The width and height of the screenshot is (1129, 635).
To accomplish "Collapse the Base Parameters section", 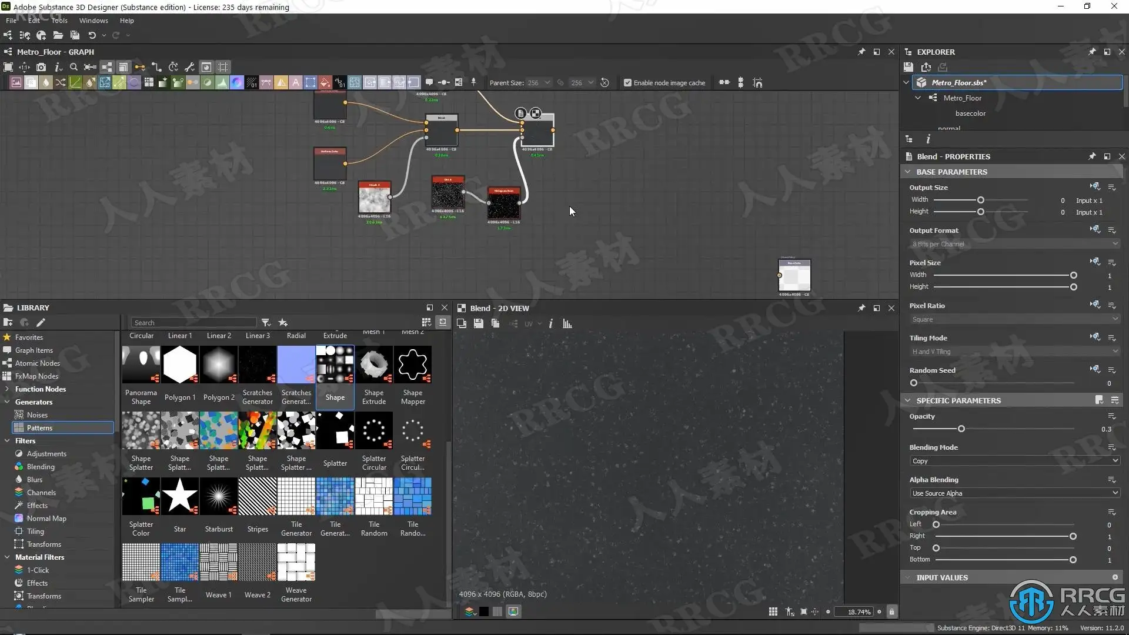I will tap(908, 172).
